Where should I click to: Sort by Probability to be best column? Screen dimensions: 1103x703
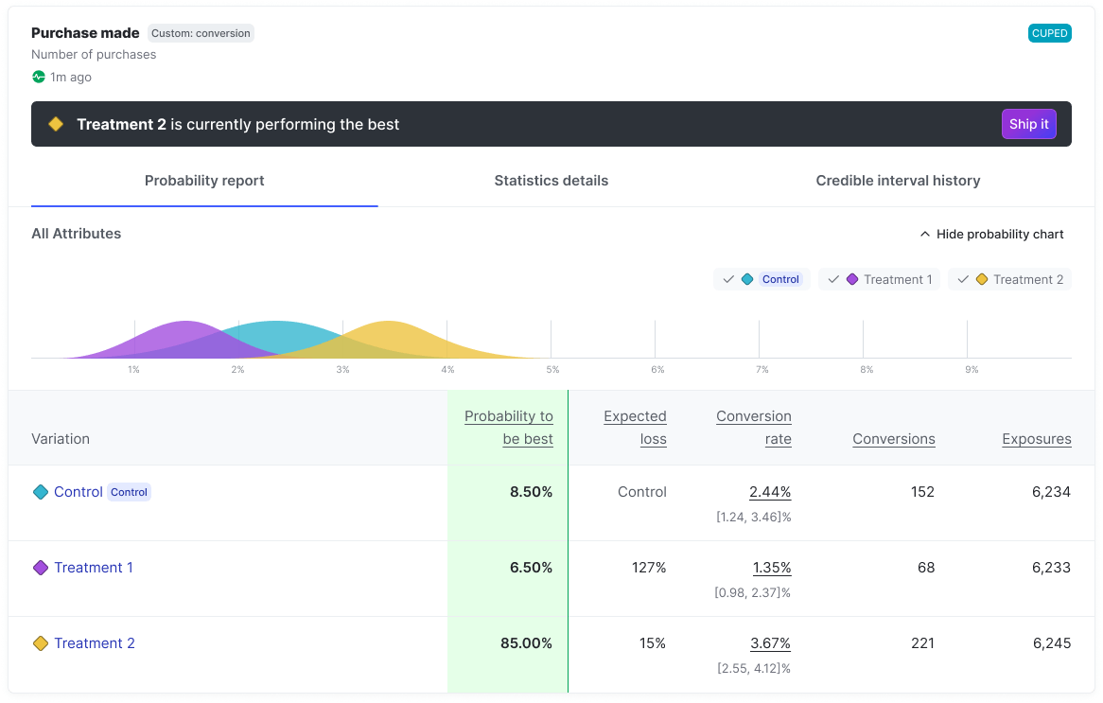509,428
